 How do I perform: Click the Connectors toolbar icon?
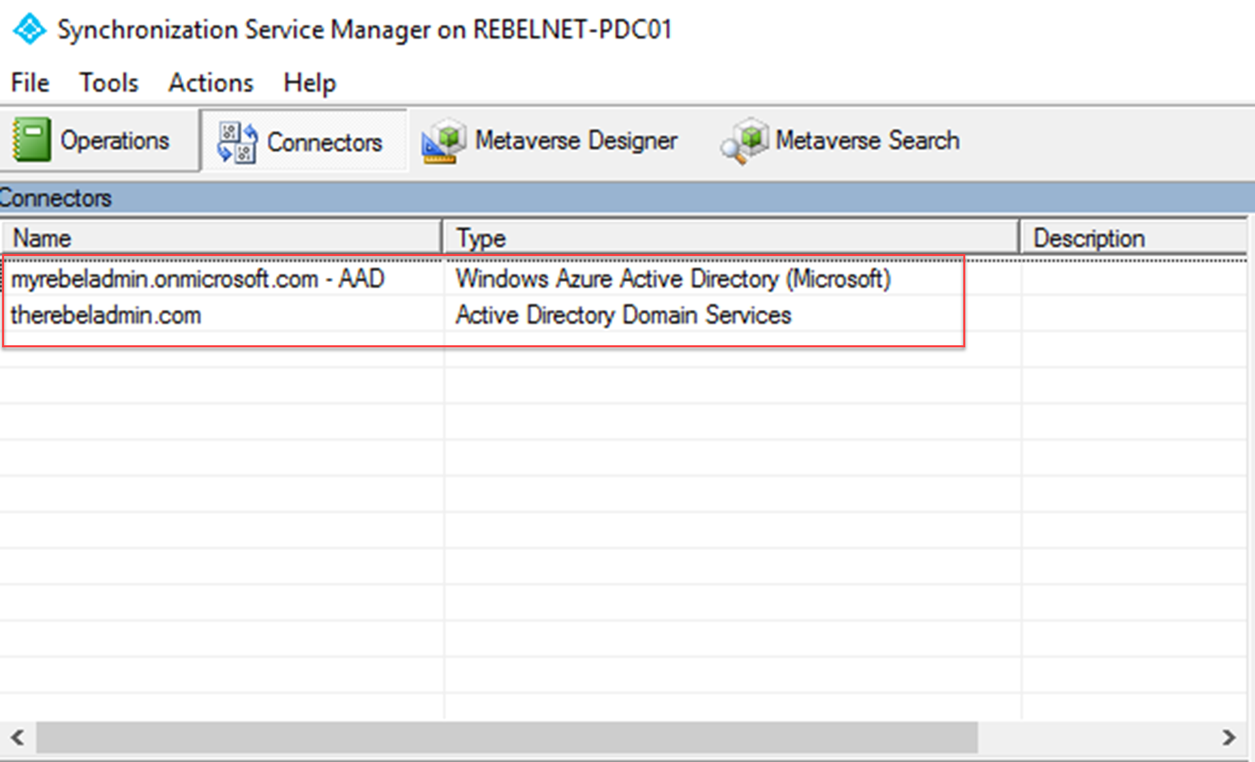coord(237,142)
